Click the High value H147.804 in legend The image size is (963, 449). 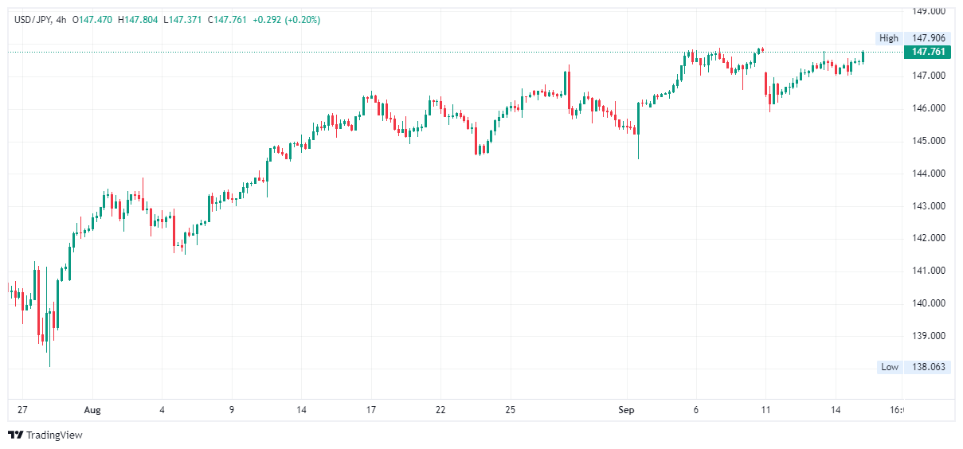139,20
